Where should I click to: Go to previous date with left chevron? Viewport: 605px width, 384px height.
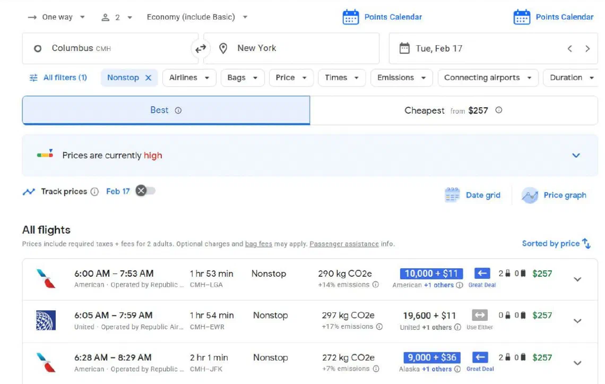[x=569, y=49]
